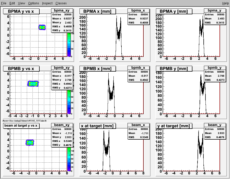The width and height of the screenshot is (230, 179).
Task: Click 'Mean 2.483' in bpma_y stats
Action: [x=215, y=19]
